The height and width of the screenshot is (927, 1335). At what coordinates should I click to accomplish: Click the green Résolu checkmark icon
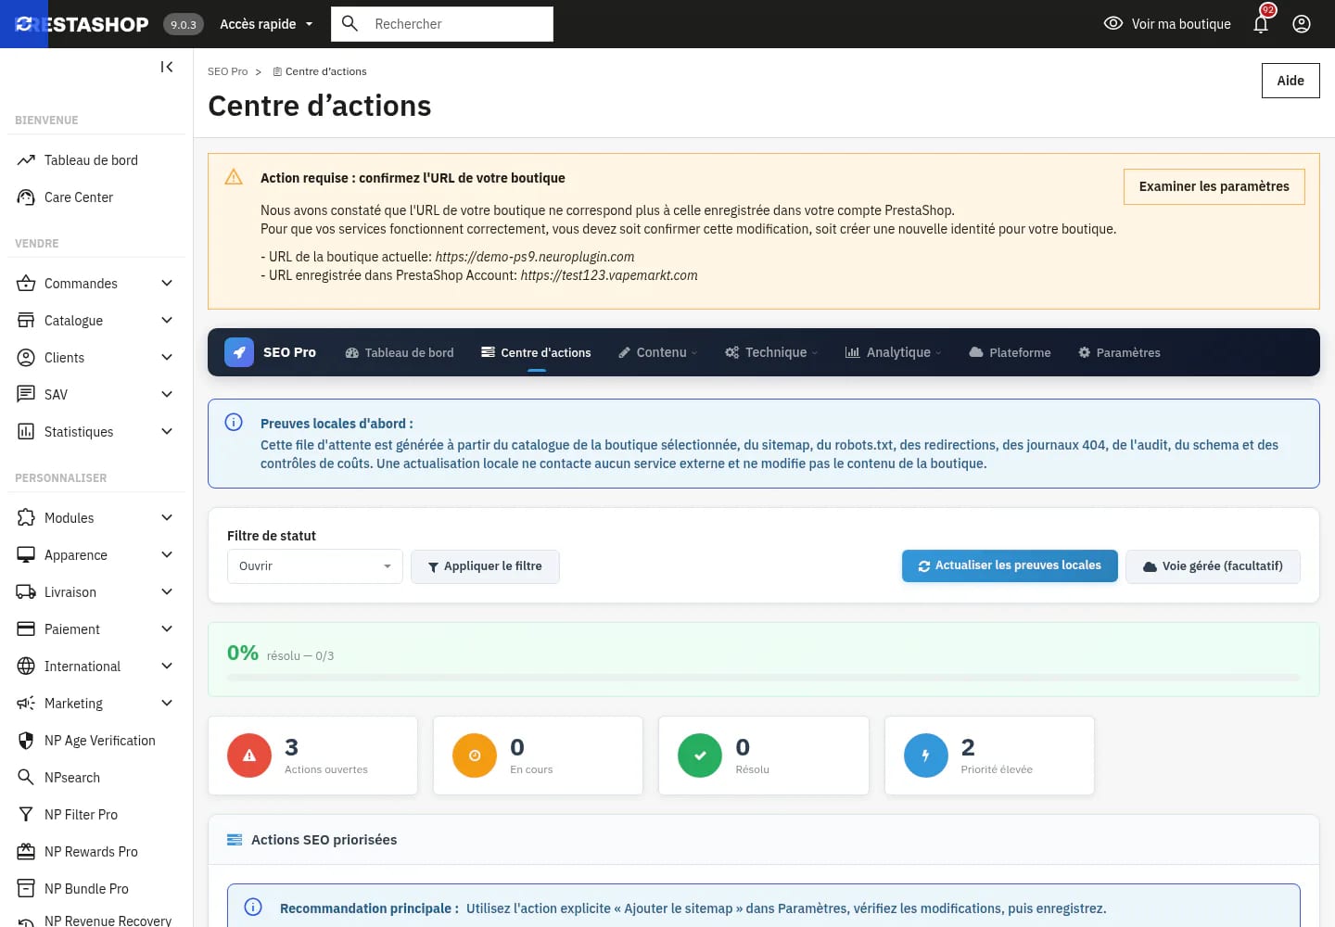tap(700, 756)
